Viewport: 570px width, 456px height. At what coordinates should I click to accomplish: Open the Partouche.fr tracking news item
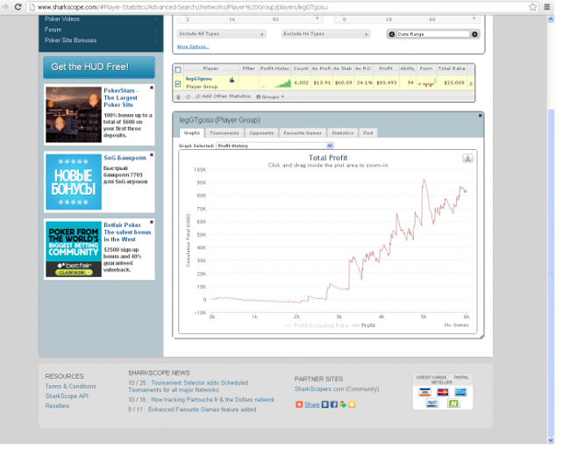point(213,400)
